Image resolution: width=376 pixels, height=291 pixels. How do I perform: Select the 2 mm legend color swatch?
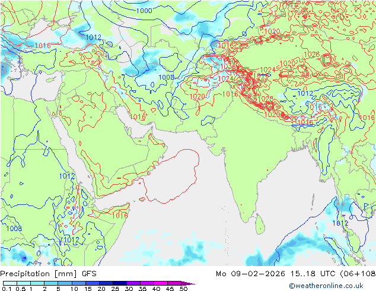[x=51, y=283]
